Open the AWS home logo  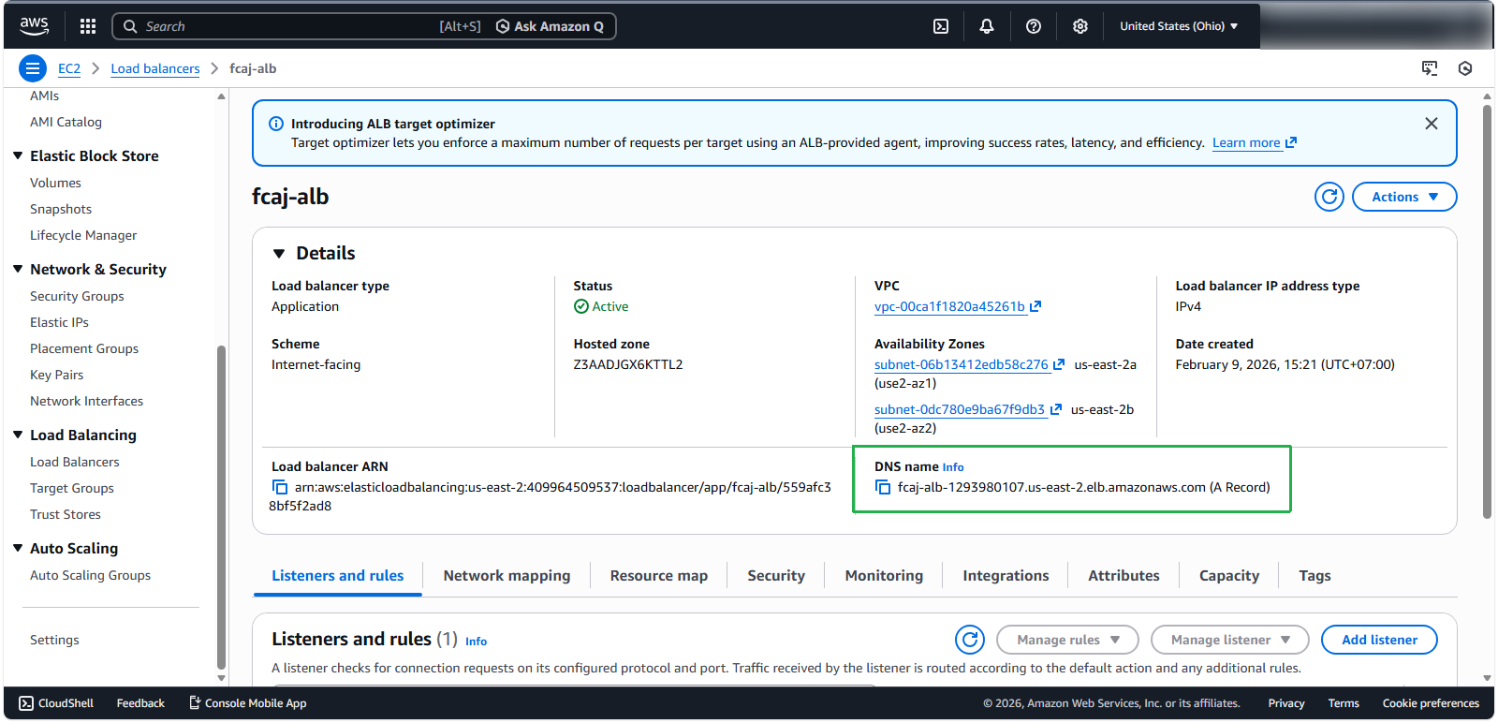pos(34,26)
